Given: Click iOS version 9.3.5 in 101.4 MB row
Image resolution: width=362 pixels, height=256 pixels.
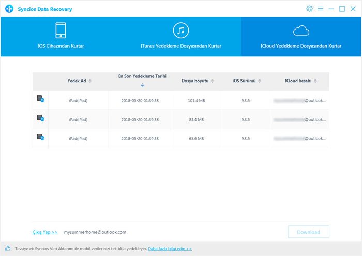Looking at the screenshot, I should [246, 101].
